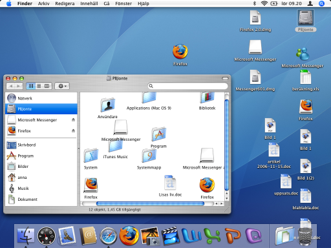Viewport: 331px width, 248px height.
Task: Open the Wi-Fi status menu
Action: 264,3
